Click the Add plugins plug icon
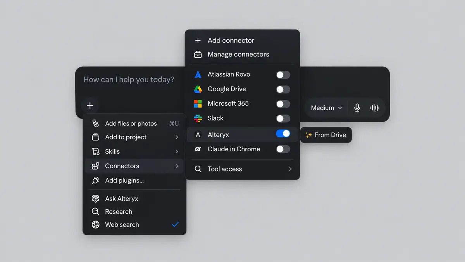Viewport: 465px width, 262px height. pos(95,180)
